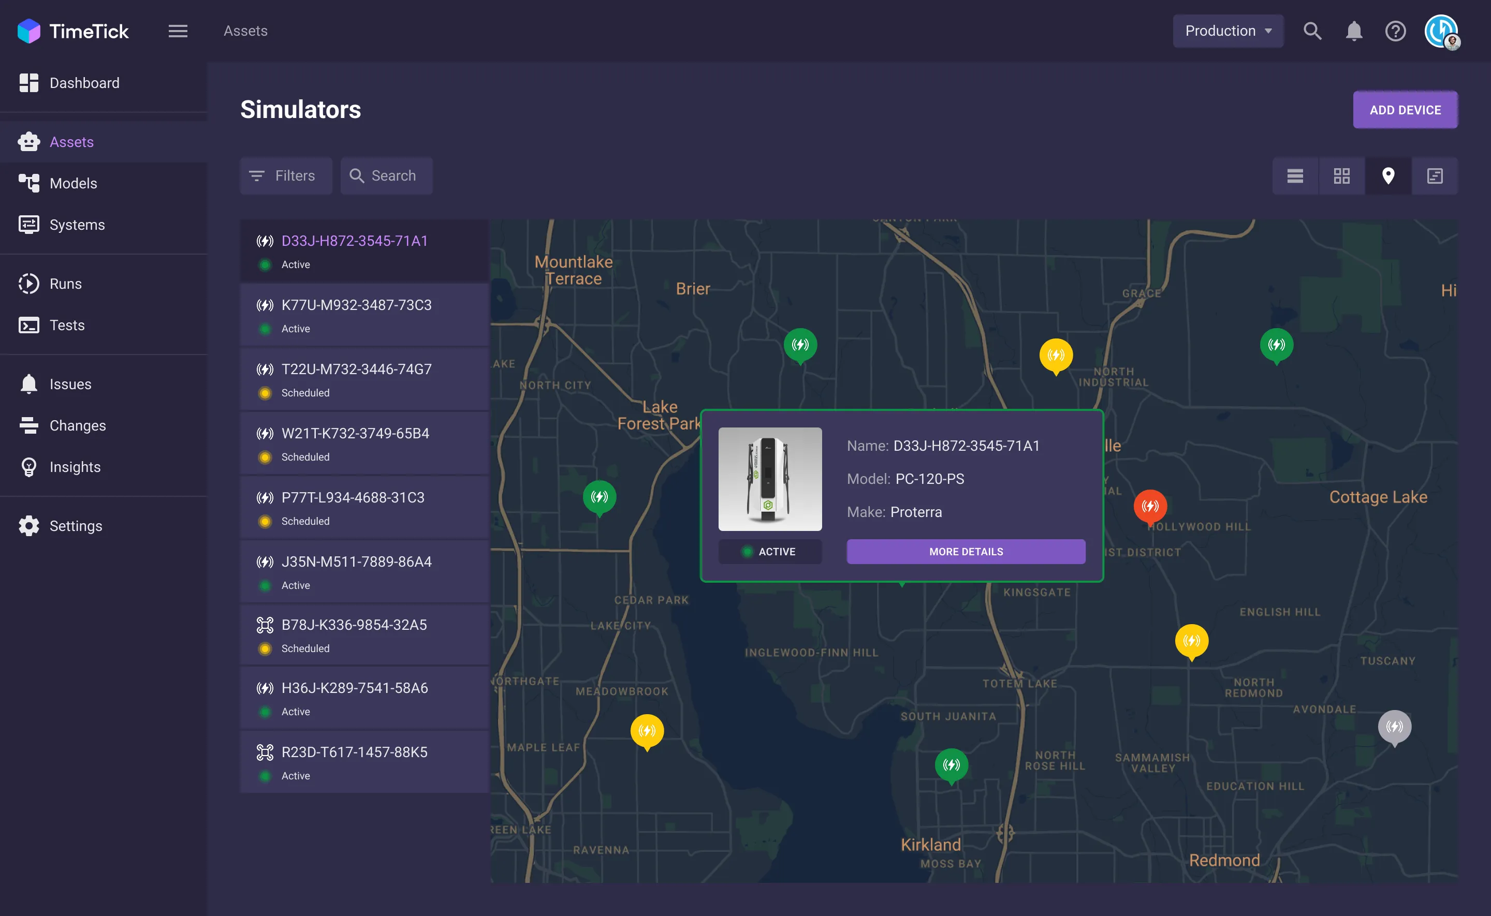Select Assets in sidebar
The width and height of the screenshot is (1491, 916).
pos(104,142)
